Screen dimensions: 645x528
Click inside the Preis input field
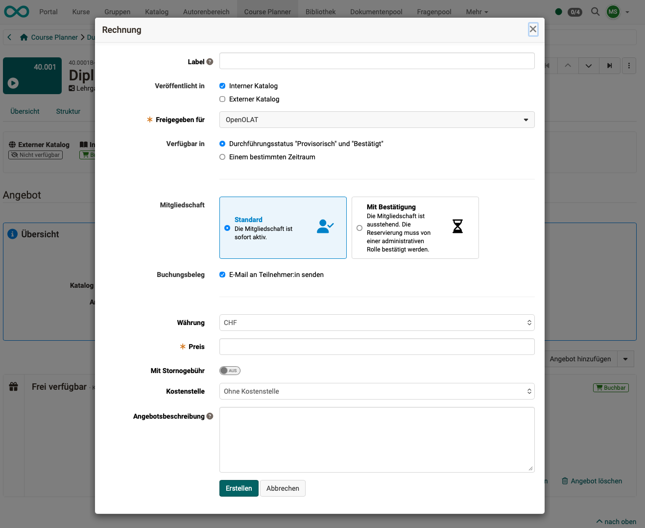coord(377,347)
